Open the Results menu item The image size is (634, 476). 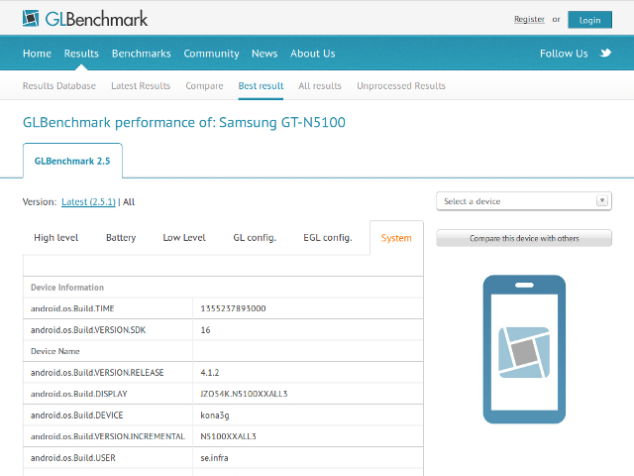(x=81, y=54)
